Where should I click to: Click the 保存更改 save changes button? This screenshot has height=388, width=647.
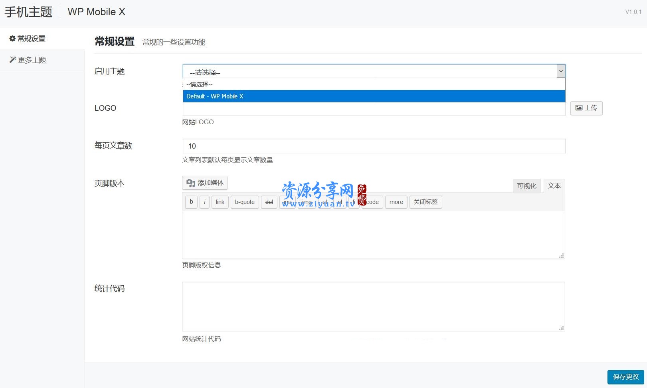(626, 377)
